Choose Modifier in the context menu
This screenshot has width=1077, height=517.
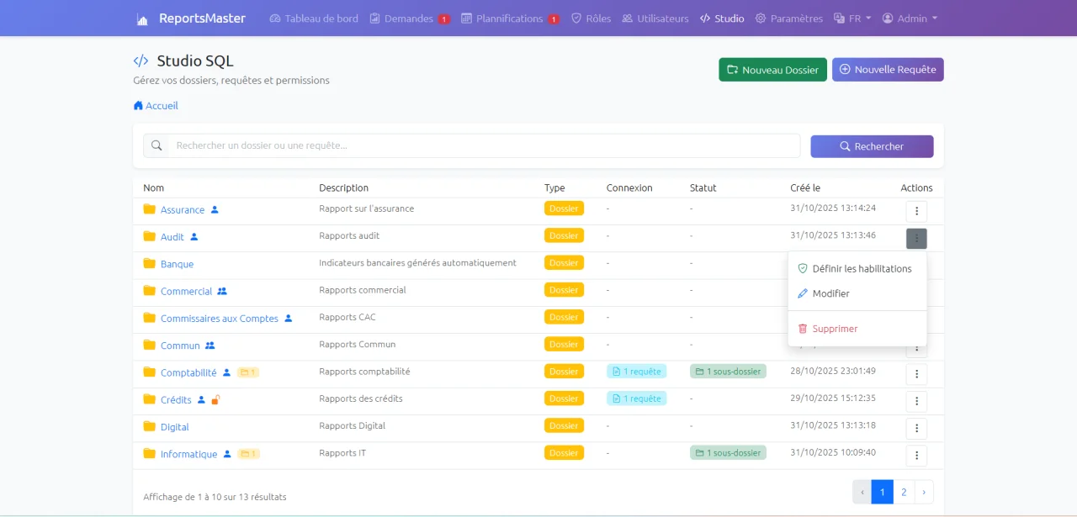tap(857, 293)
